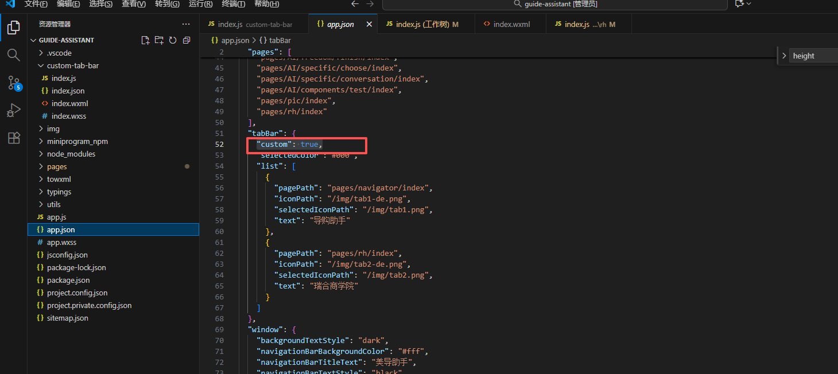This screenshot has height=374, width=838.
Task: Switch to index.js custom-tab-bar tab
Action: (254, 24)
